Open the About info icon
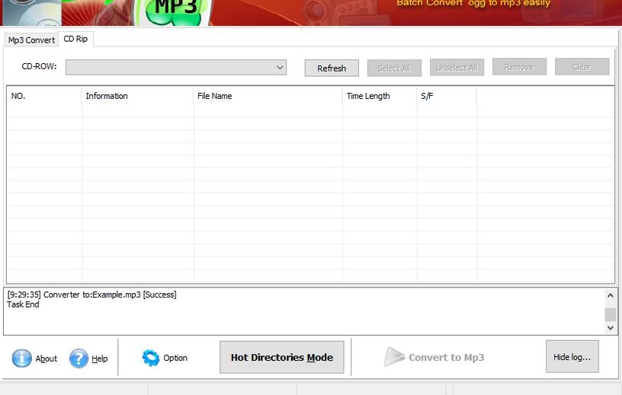The width and height of the screenshot is (622, 395). (22, 358)
